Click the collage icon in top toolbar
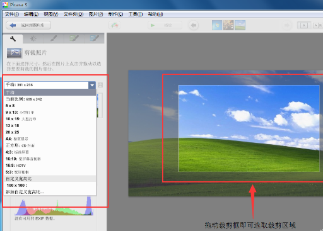Image resolution: width=323 pixels, height=231 pixels. coord(114,25)
